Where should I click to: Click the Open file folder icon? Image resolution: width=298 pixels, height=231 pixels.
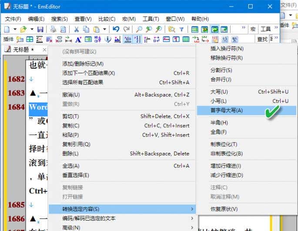pyautogui.click(x=23, y=29)
